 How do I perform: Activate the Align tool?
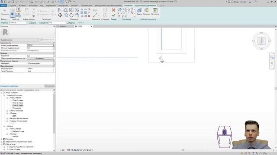tap(60, 10)
